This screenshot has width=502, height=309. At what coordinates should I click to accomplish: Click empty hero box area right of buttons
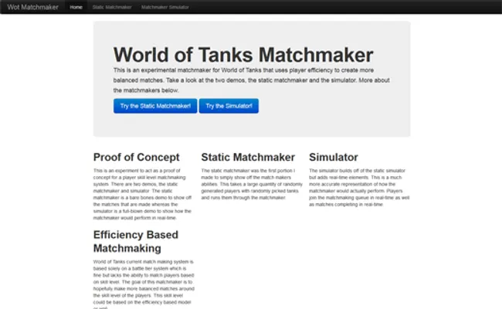click(332, 106)
